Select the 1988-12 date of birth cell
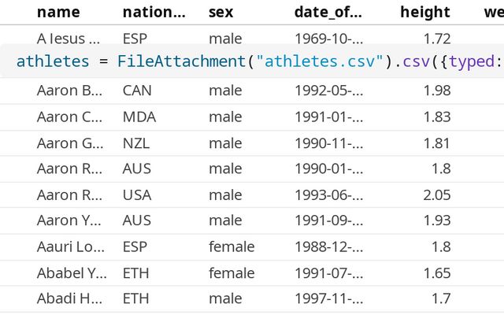The width and height of the screenshot is (504, 315). [x=328, y=247]
